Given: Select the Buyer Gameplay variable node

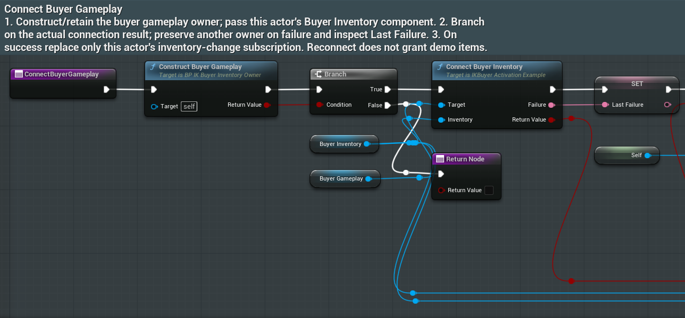Looking at the screenshot, I should 345,178.
